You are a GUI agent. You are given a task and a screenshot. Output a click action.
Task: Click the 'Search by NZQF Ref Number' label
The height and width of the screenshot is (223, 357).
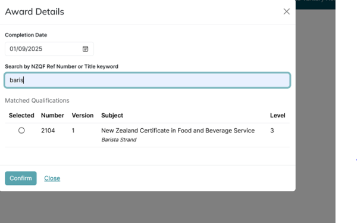(x=61, y=66)
